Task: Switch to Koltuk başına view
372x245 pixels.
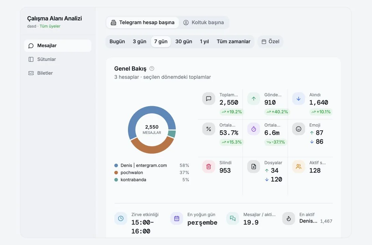Action: click(x=204, y=22)
